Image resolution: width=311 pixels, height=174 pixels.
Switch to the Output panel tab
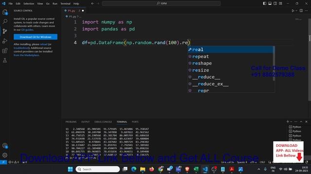(86, 122)
